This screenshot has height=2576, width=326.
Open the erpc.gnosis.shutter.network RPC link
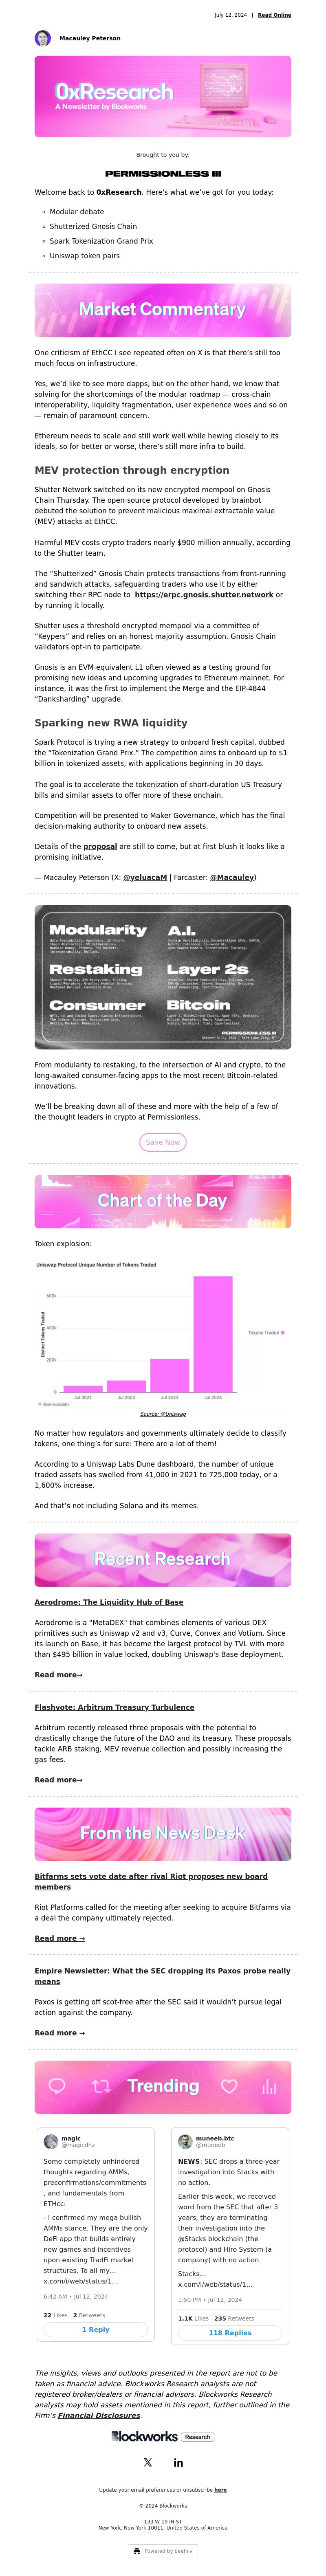coord(203,594)
